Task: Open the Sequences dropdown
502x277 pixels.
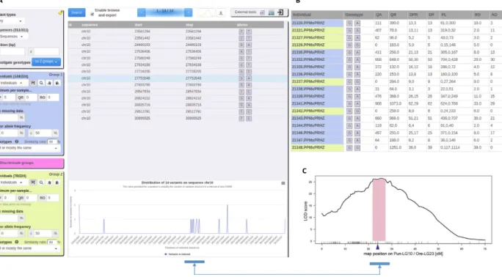Action: point(14,37)
